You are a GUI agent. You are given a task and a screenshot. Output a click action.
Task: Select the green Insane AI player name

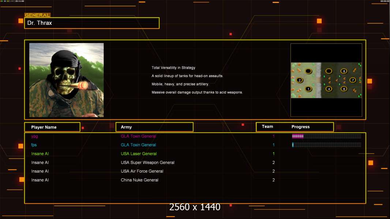coord(40,154)
